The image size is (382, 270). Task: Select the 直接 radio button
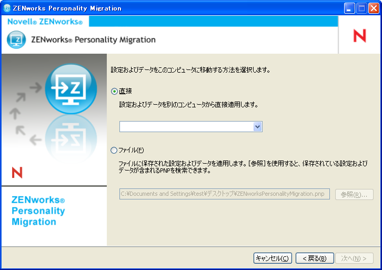114,92
